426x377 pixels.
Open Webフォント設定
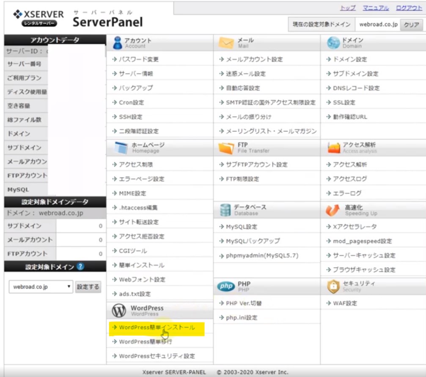(x=142, y=279)
